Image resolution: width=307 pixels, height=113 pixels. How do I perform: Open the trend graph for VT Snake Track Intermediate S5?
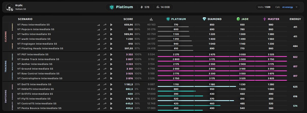(105, 59)
